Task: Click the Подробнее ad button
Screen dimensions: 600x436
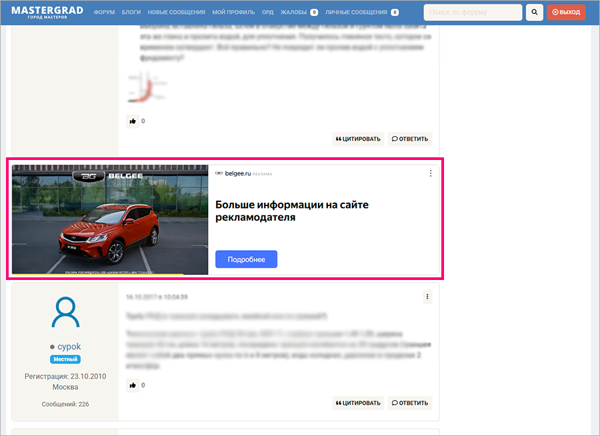Action: [246, 259]
